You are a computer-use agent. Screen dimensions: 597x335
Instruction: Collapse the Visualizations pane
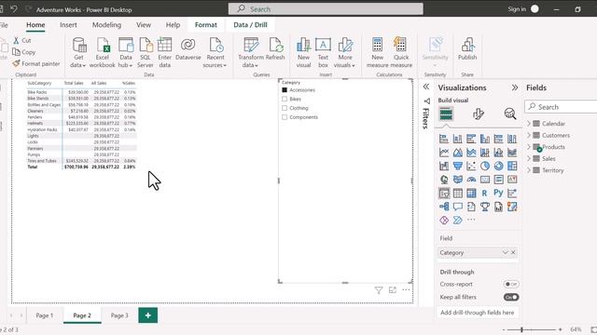point(515,87)
